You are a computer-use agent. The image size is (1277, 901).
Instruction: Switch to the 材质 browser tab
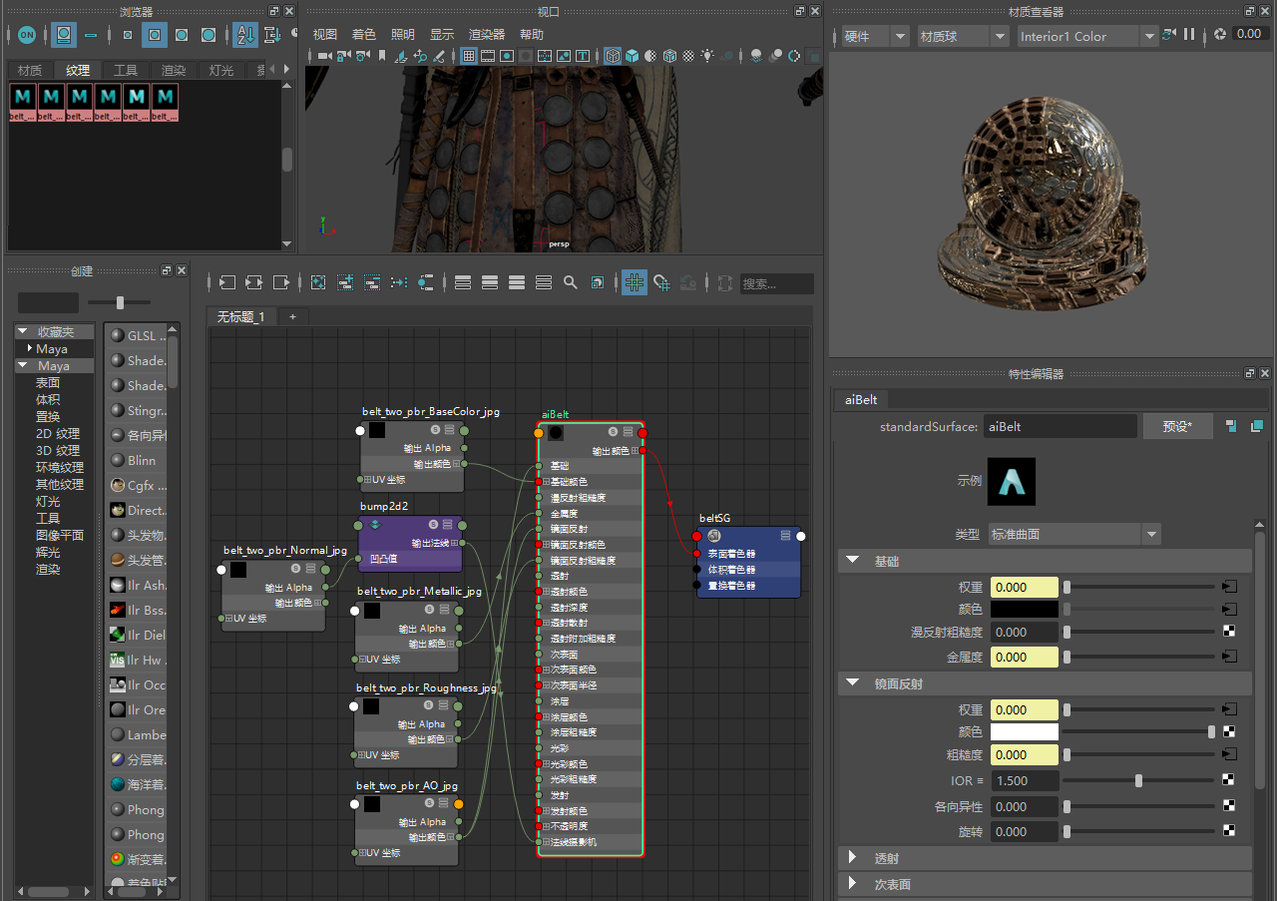[30, 70]
